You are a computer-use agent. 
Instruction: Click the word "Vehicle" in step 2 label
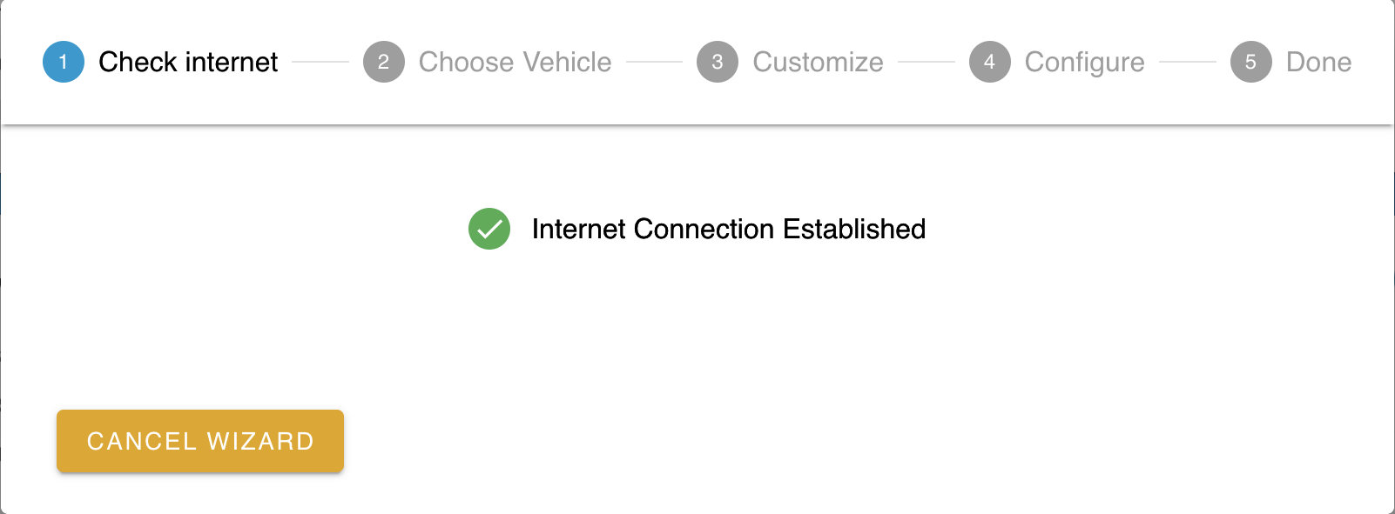point(567,62)
